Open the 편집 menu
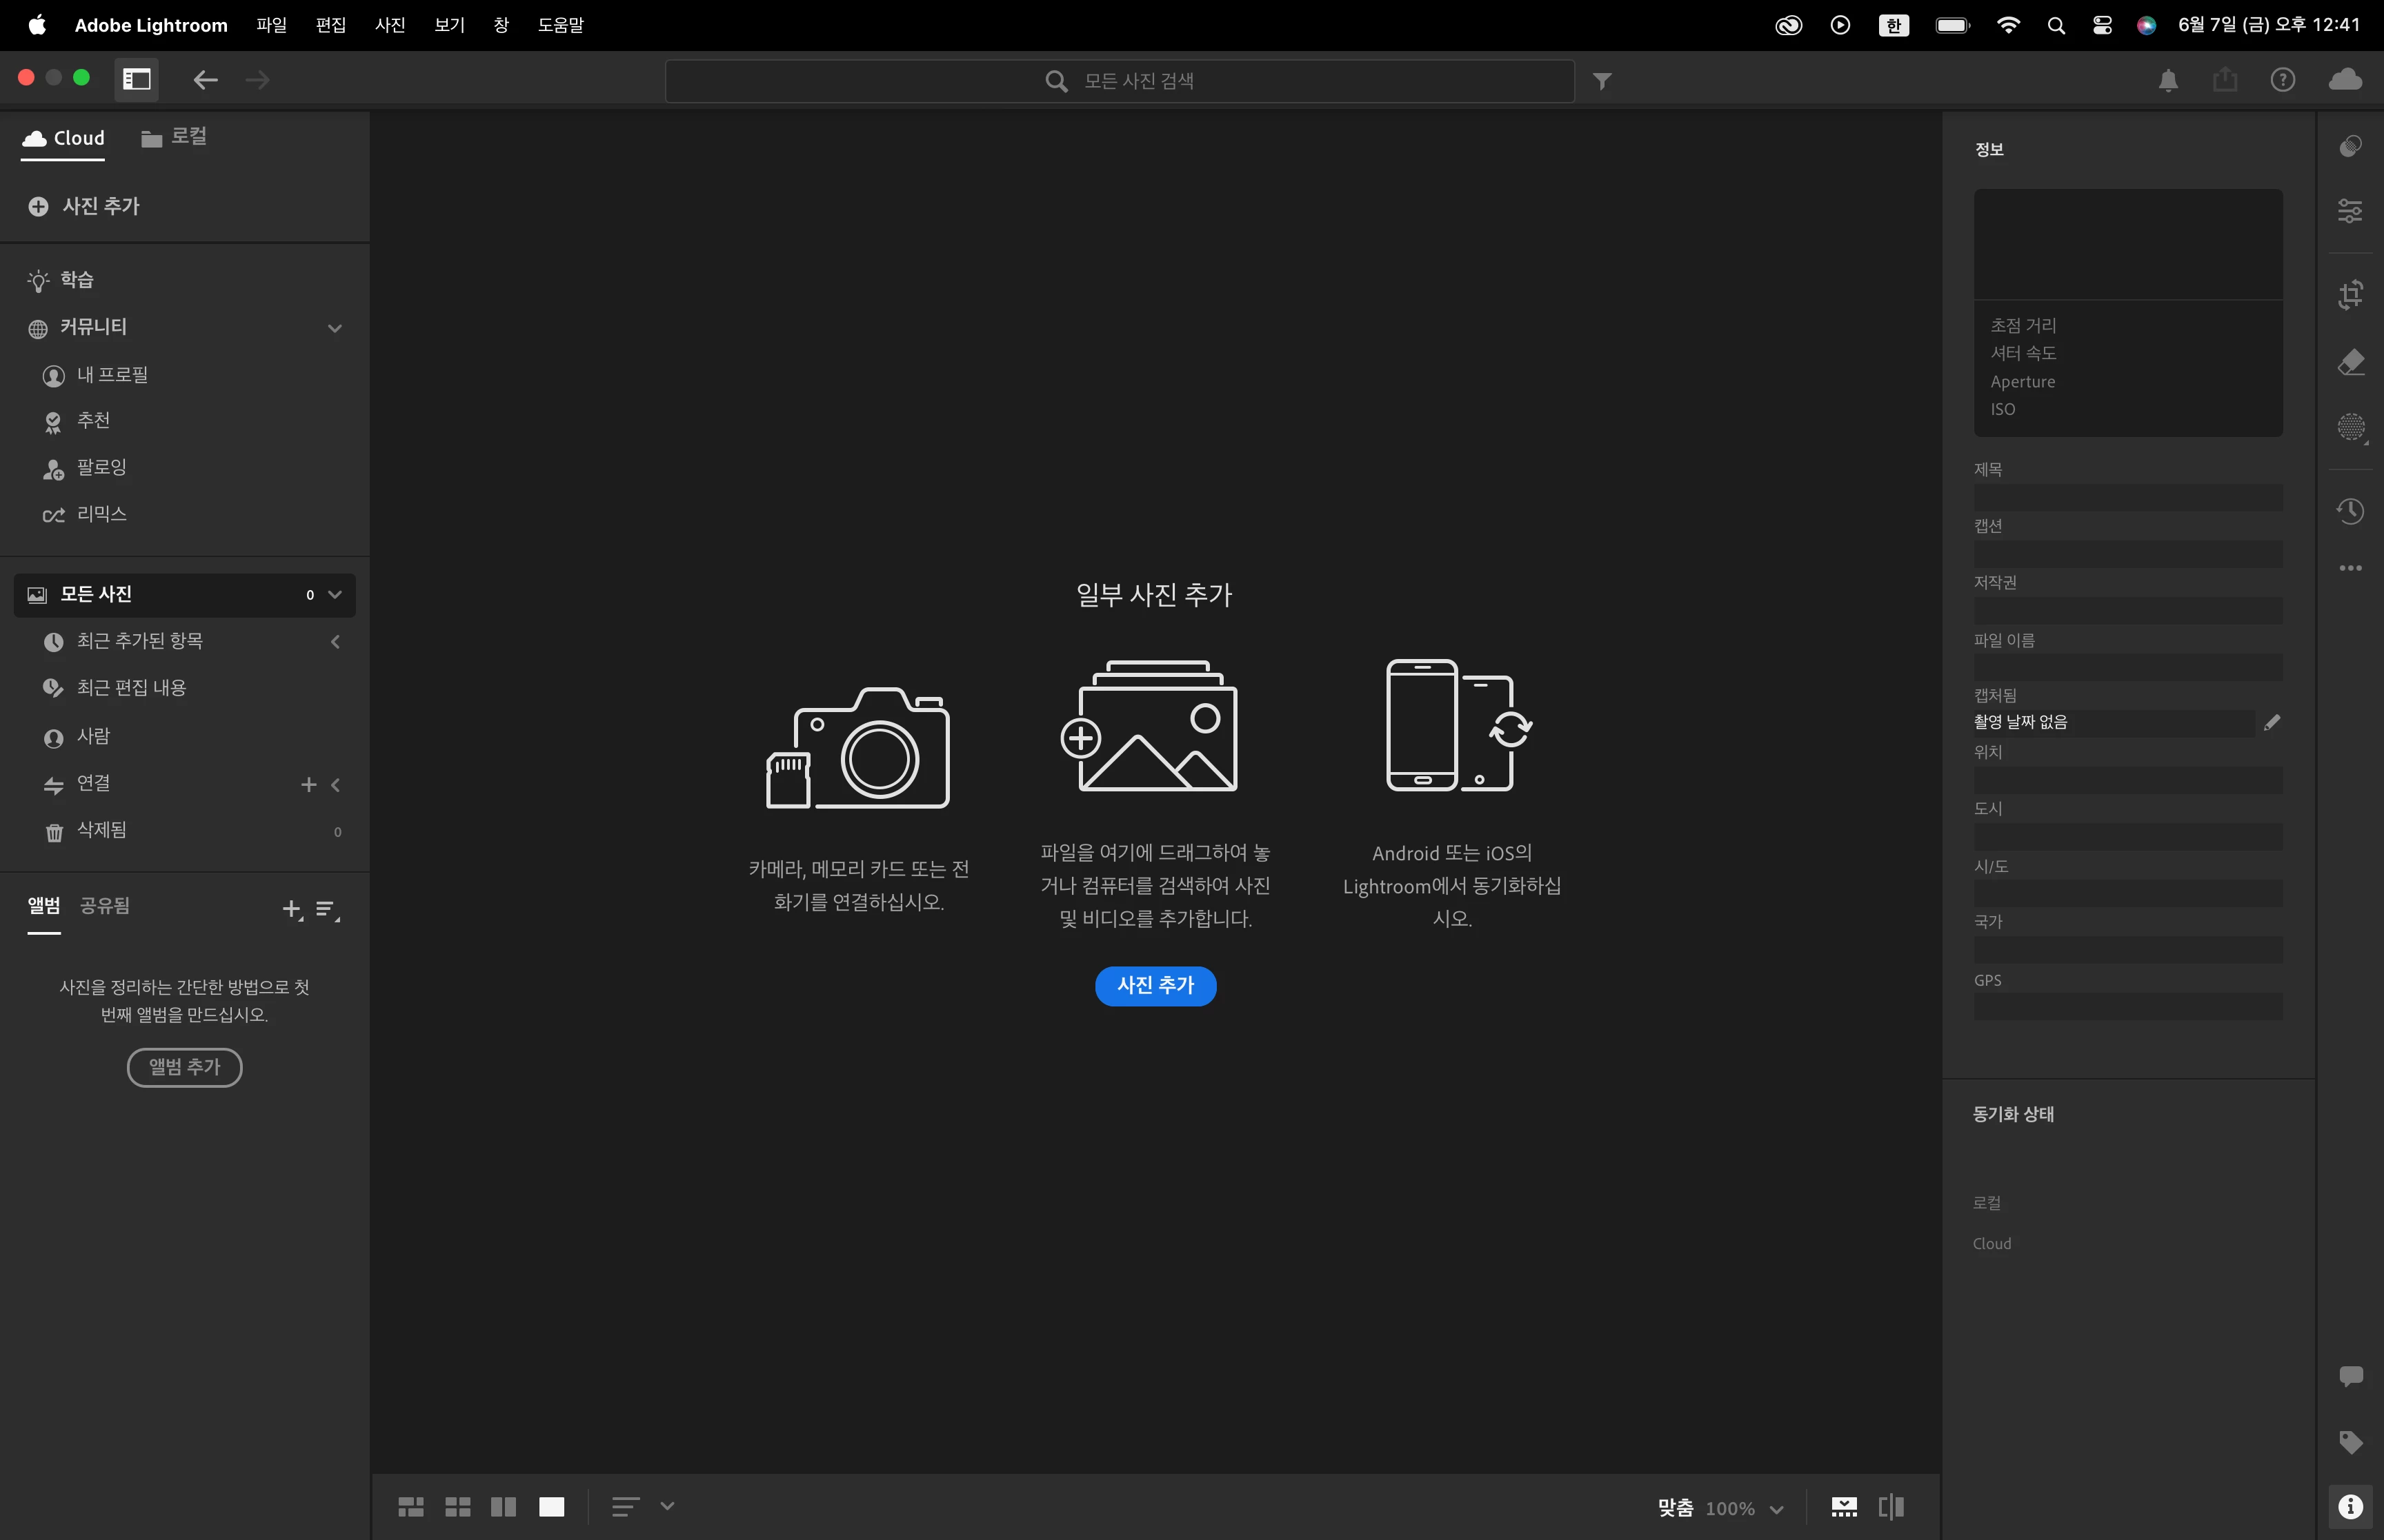The width and height of the screenshot is (2384, 1540). pyautogui.click(x=330, y=25)
